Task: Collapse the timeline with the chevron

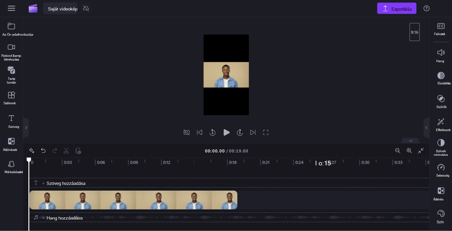Action: tap(410, 141)
